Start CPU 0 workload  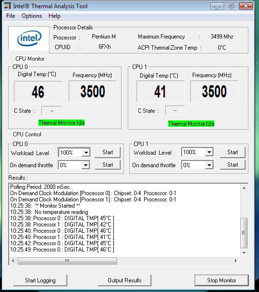108,152
